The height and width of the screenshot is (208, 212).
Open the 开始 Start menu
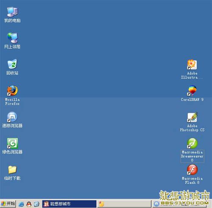8,204
